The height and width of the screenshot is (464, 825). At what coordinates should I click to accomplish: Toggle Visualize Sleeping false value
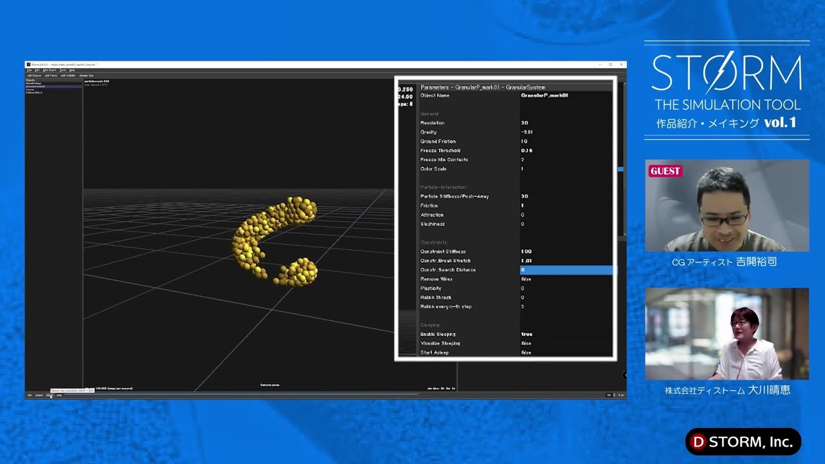click(x=567, y=343)
